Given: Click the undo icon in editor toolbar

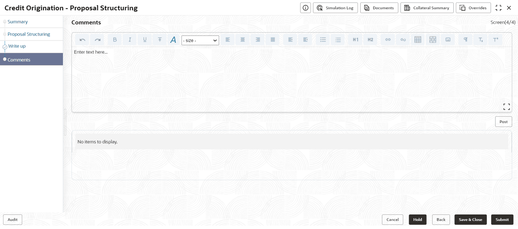Looking at the screenshot, I should pyautogui.click(x=82, y=40).
